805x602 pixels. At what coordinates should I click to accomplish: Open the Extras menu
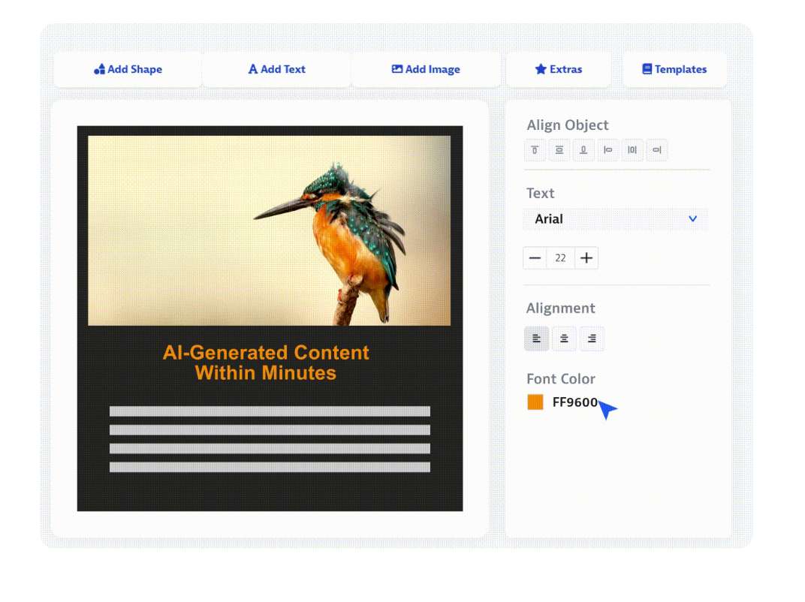[558, 70]
